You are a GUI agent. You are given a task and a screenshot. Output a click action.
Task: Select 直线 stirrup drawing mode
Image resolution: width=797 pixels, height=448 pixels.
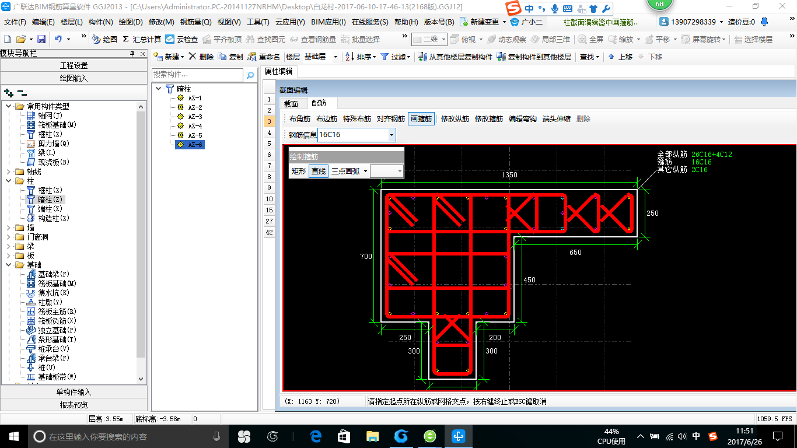pos(319,171)
